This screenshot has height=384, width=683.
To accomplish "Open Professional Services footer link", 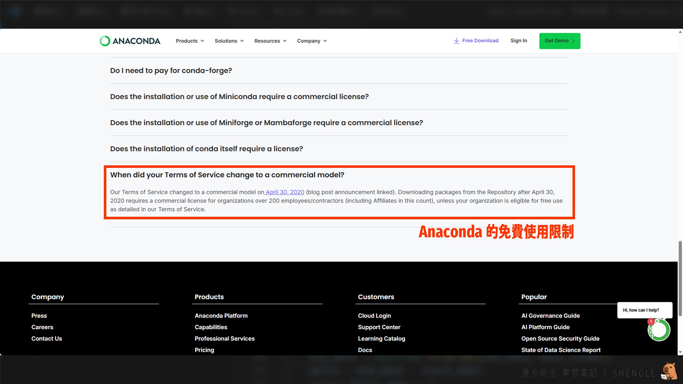I will pos(224,339).
